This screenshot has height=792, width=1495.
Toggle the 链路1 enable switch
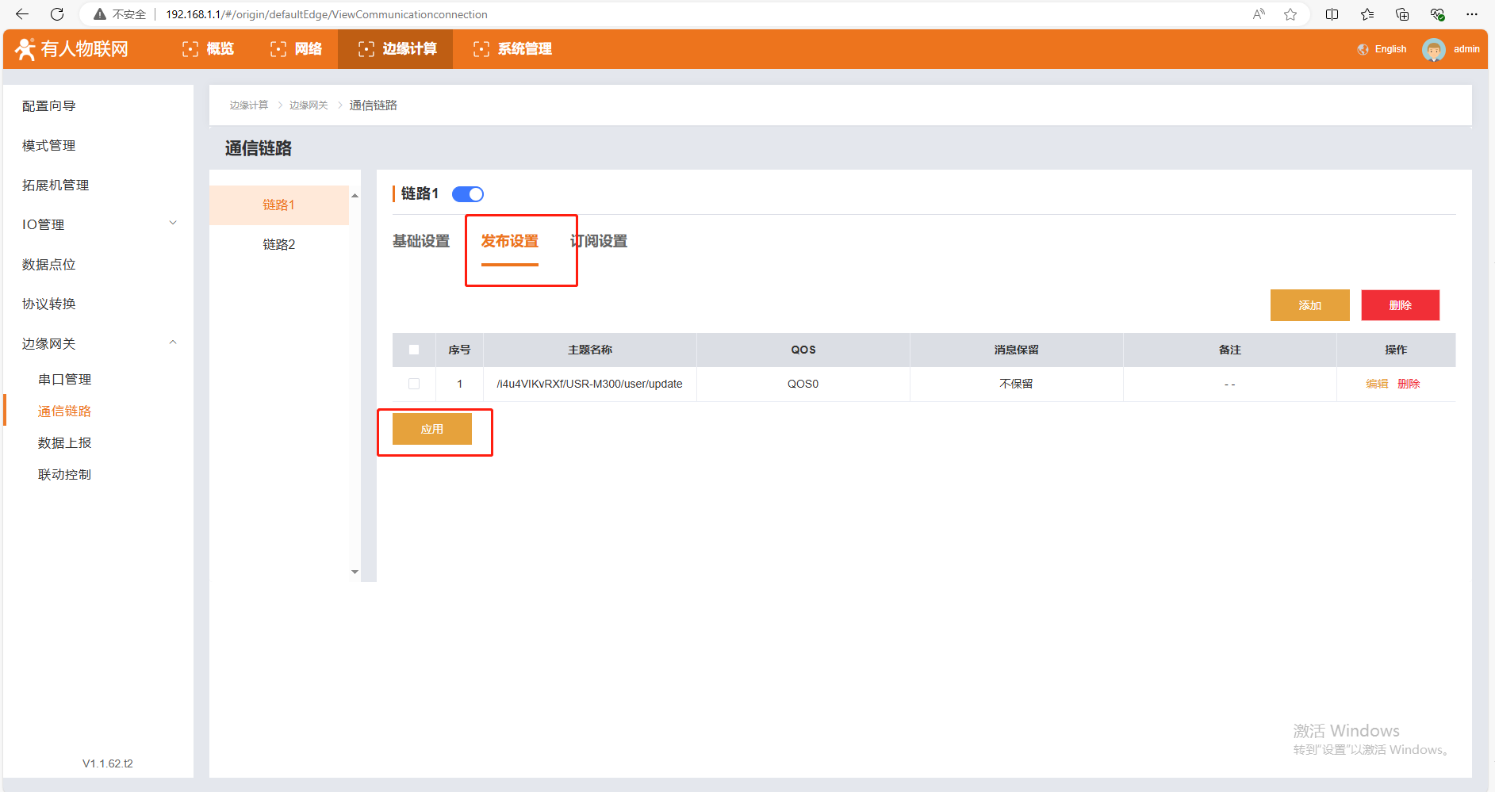[468, 194]
